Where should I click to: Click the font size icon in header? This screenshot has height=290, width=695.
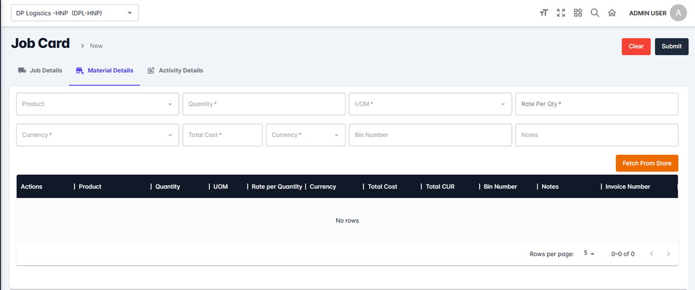click(x=543, y=13)
